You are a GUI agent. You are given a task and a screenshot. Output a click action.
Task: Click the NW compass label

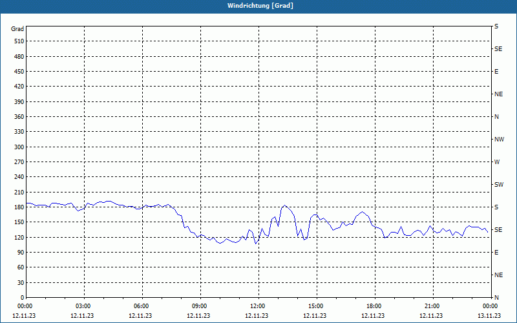click(499, 140)
